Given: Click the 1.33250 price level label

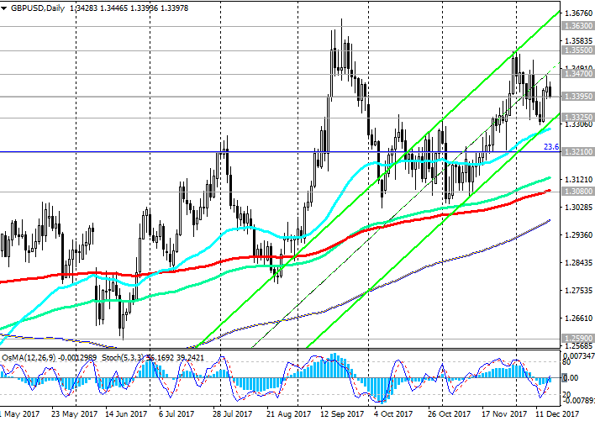Looking at the screenshot, I should coord(578,117).
